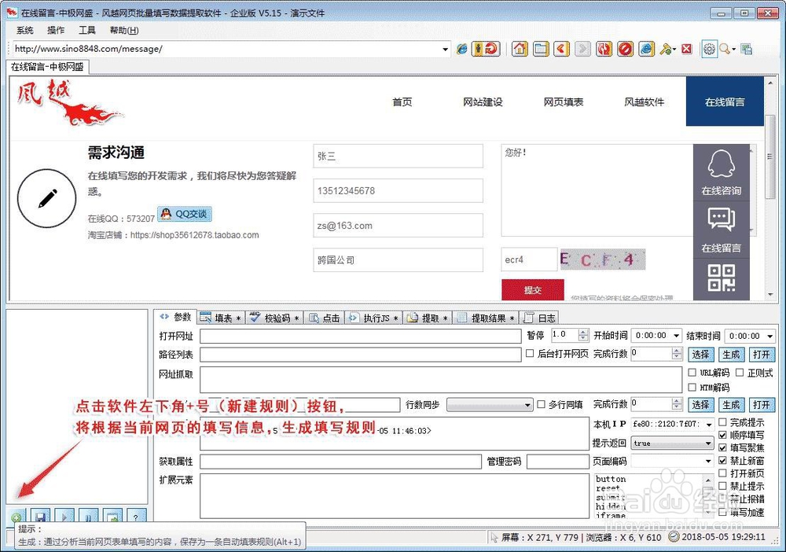The image size is (786, 552).
Task: Click the red stop loading icon
Action: tap(625, 49)
